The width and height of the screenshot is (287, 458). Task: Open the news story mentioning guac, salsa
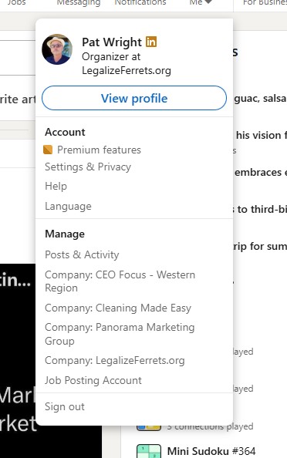pos(260,99)
